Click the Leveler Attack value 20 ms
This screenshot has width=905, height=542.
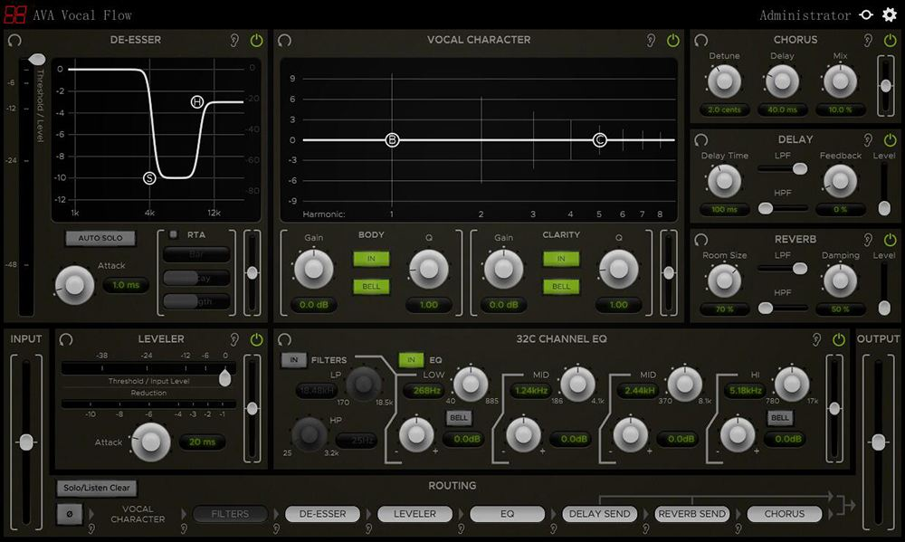pyautogui.click(x=202, y=442)
